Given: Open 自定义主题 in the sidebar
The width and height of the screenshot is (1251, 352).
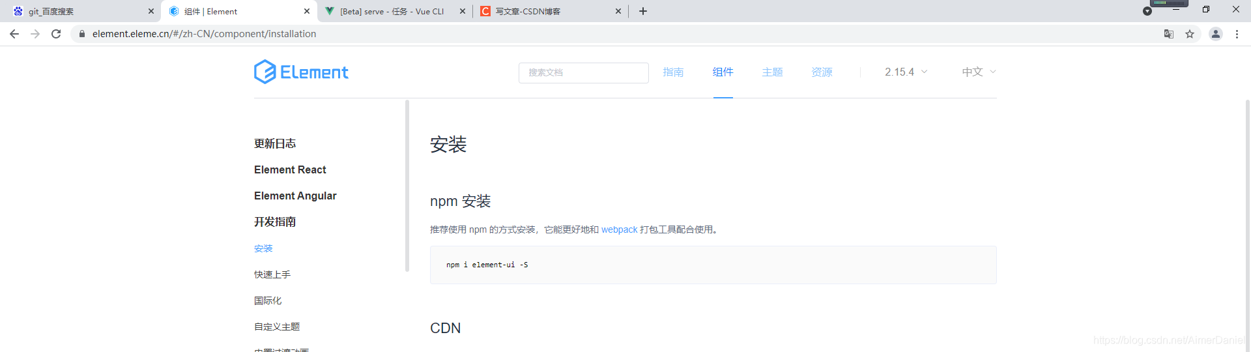Looking at the screenshot, I should (x=277, y=327).
